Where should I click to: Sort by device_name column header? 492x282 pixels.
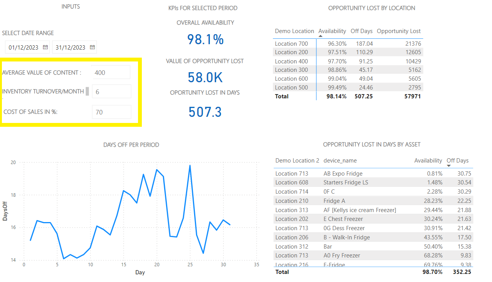340,161
